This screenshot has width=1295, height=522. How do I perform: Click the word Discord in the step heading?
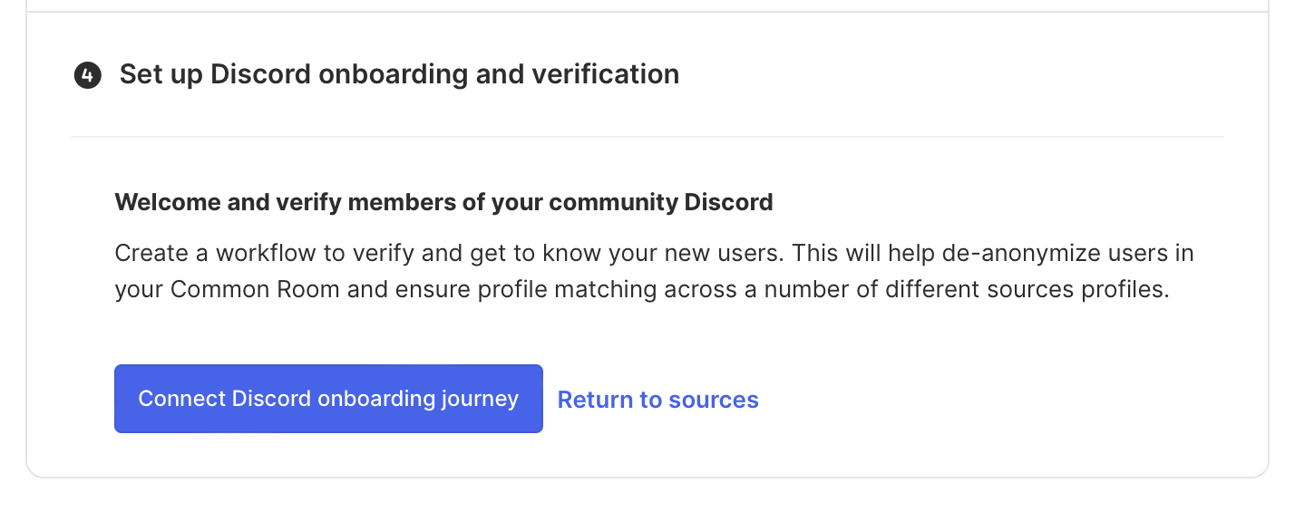[260, 74]
